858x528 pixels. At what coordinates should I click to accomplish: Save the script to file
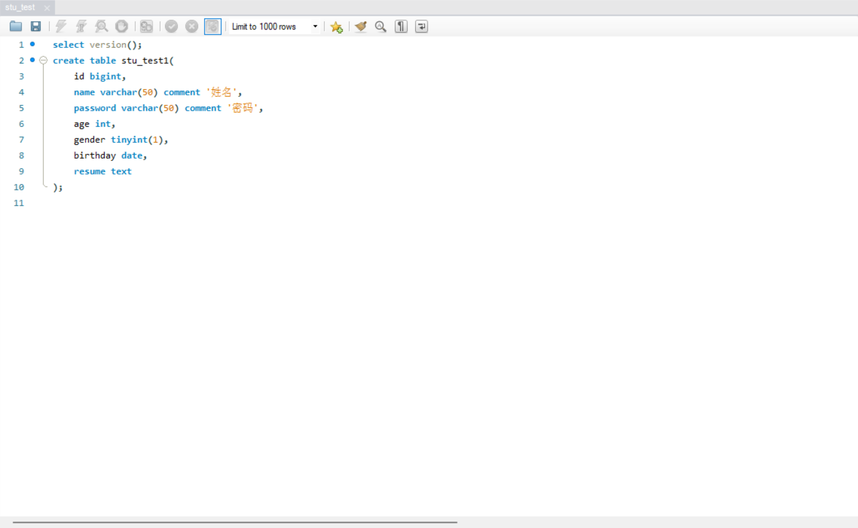point(36,26)
